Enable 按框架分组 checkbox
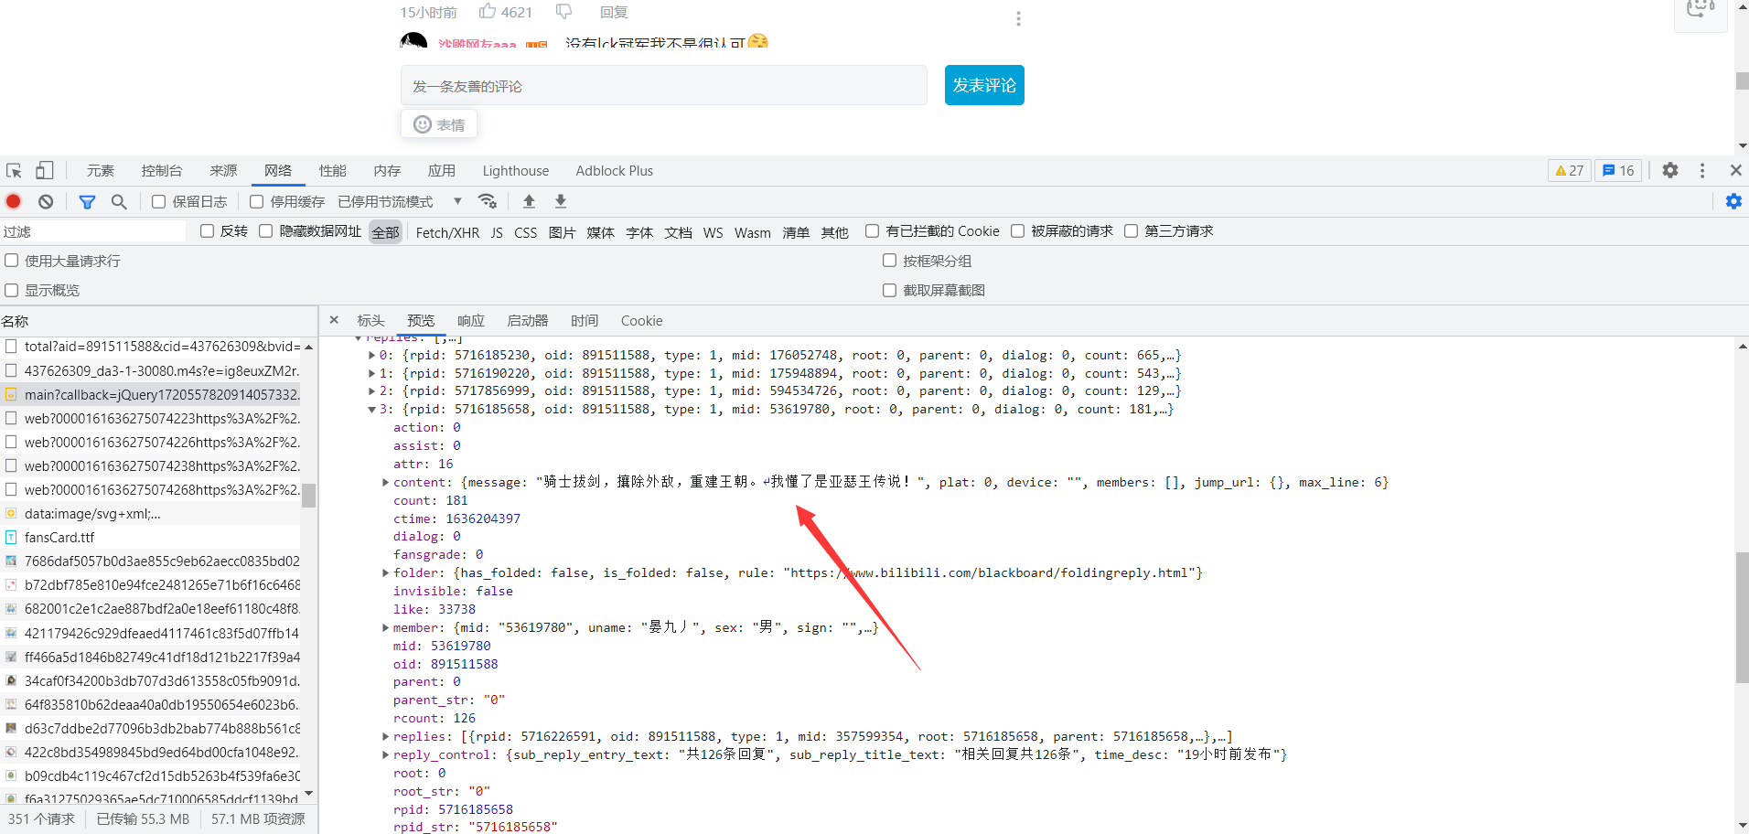Image resolution: width=1749 pixels, height=834 pixels. click(x=889, y=261)
